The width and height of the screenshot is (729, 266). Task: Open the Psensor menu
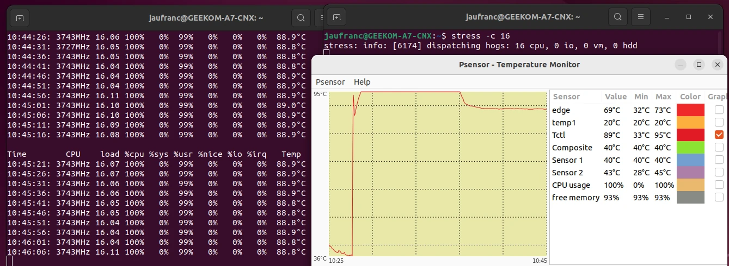click(330, 82)
